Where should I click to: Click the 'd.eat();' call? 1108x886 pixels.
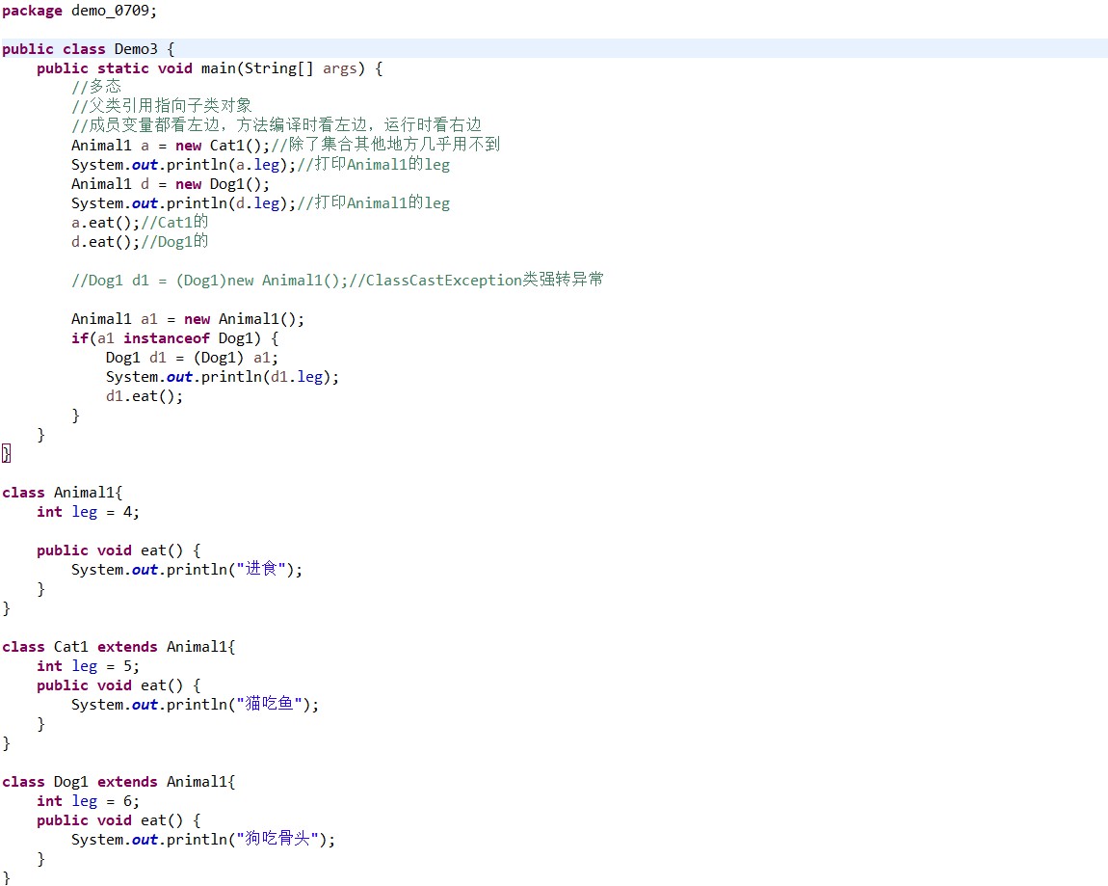click(x=105, y=242)
